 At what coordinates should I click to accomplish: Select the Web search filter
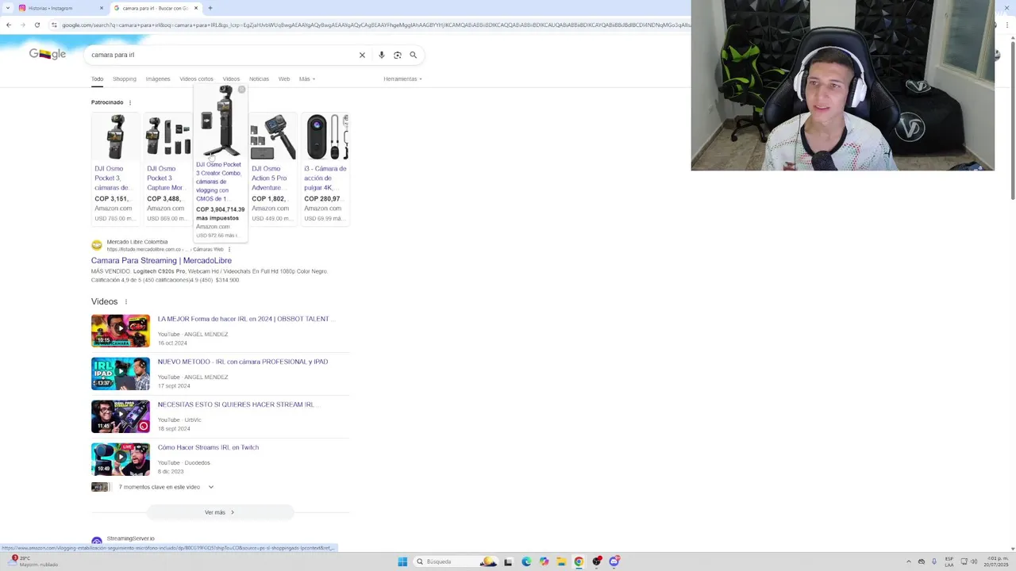pyautogui.click(x=284, y=79)
